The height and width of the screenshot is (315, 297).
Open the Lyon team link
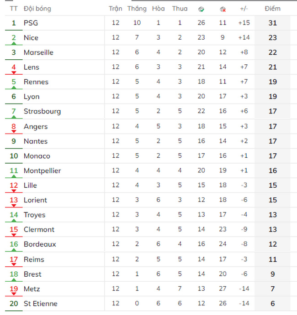32,97
